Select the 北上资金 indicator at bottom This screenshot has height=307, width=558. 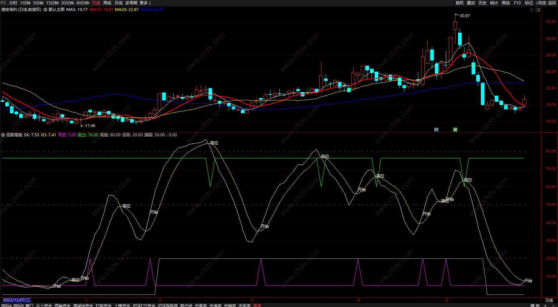pyautogui.click(x=44, y=305)
